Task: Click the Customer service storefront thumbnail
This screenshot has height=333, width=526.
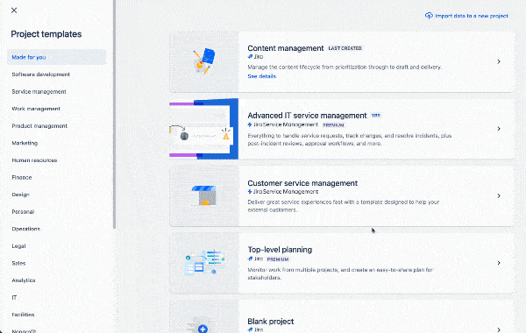Action: [x=204, y=195]
